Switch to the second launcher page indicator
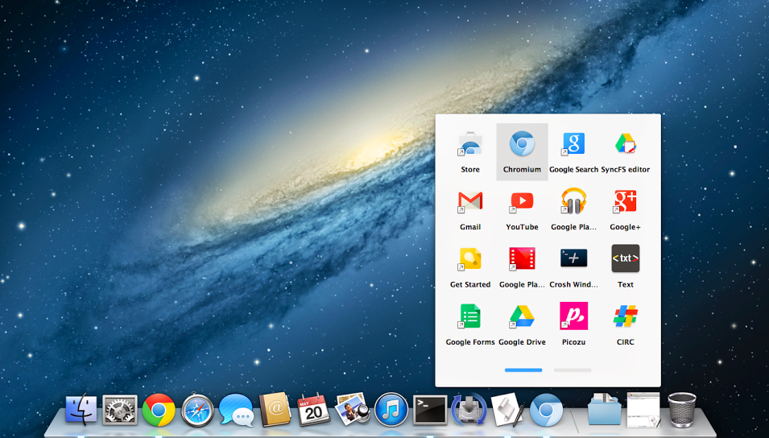This screenshot has height=438, width=769. [x=573, y=370]
